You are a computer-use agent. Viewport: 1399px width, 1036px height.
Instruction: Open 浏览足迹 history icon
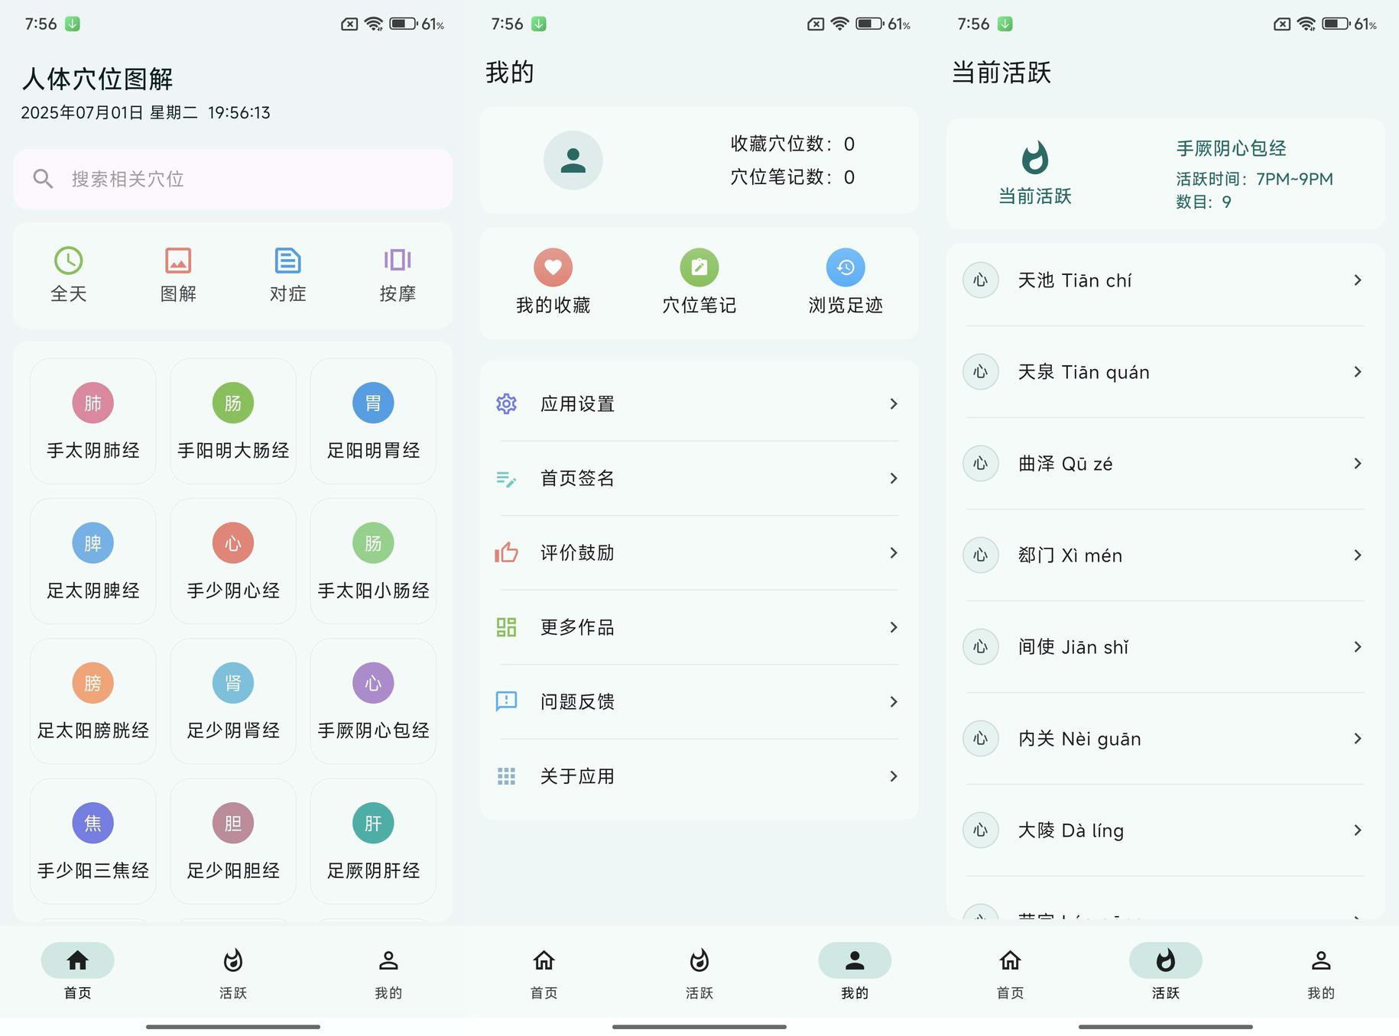point(846,267)
